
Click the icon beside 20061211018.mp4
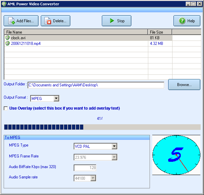(x=8, y=44)
